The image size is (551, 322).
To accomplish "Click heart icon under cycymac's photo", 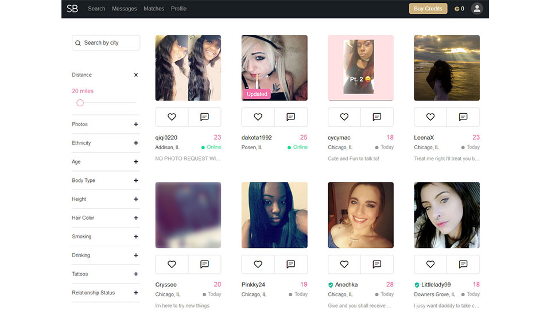I will point(344,117).
